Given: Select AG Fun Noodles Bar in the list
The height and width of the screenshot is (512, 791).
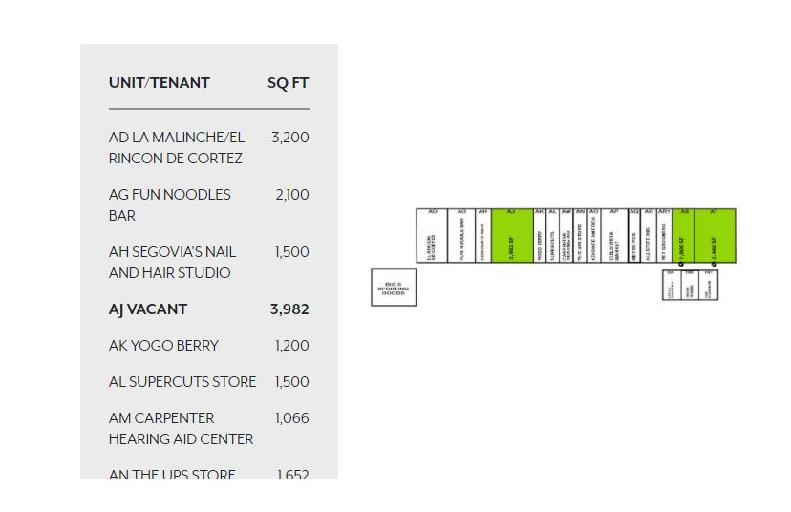Looking at the screenshot, I should (x=170, y=204).
